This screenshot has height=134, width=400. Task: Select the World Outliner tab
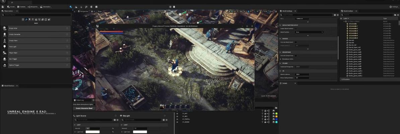click(349, 11)
